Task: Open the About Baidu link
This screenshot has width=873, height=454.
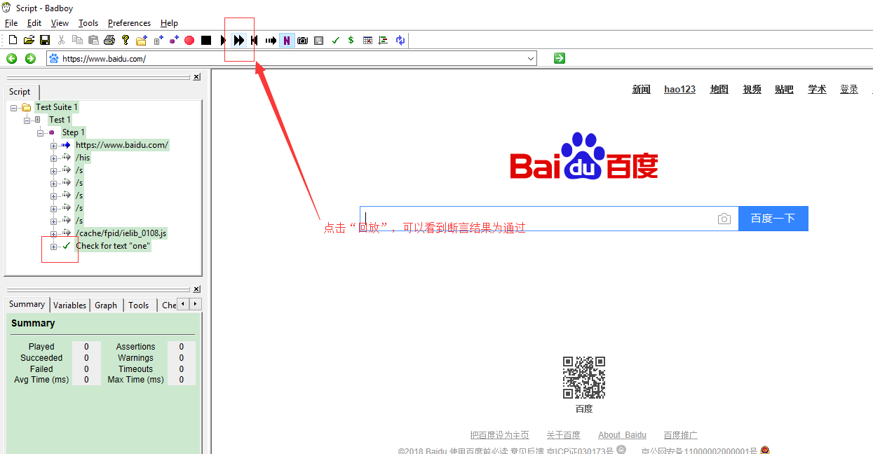Action: coord(622,435)
